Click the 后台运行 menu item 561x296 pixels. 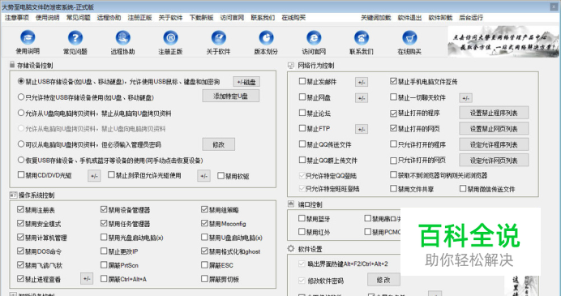click(x=471, y=18)
